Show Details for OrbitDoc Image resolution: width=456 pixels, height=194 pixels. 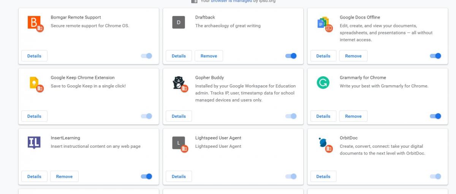(x=323, y=176)
